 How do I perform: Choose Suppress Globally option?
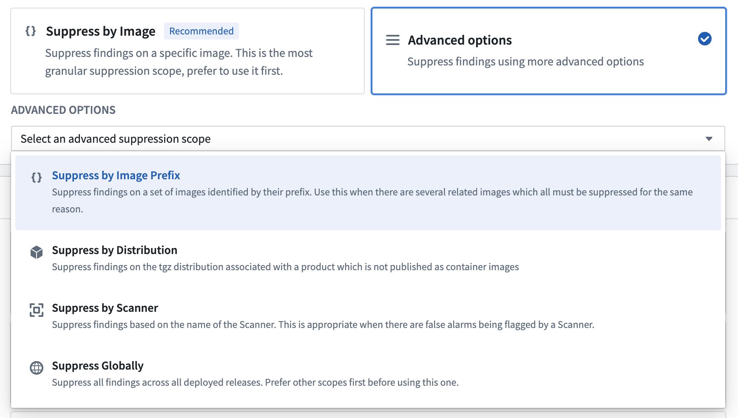pyautogui.click(x=368, y=374)
